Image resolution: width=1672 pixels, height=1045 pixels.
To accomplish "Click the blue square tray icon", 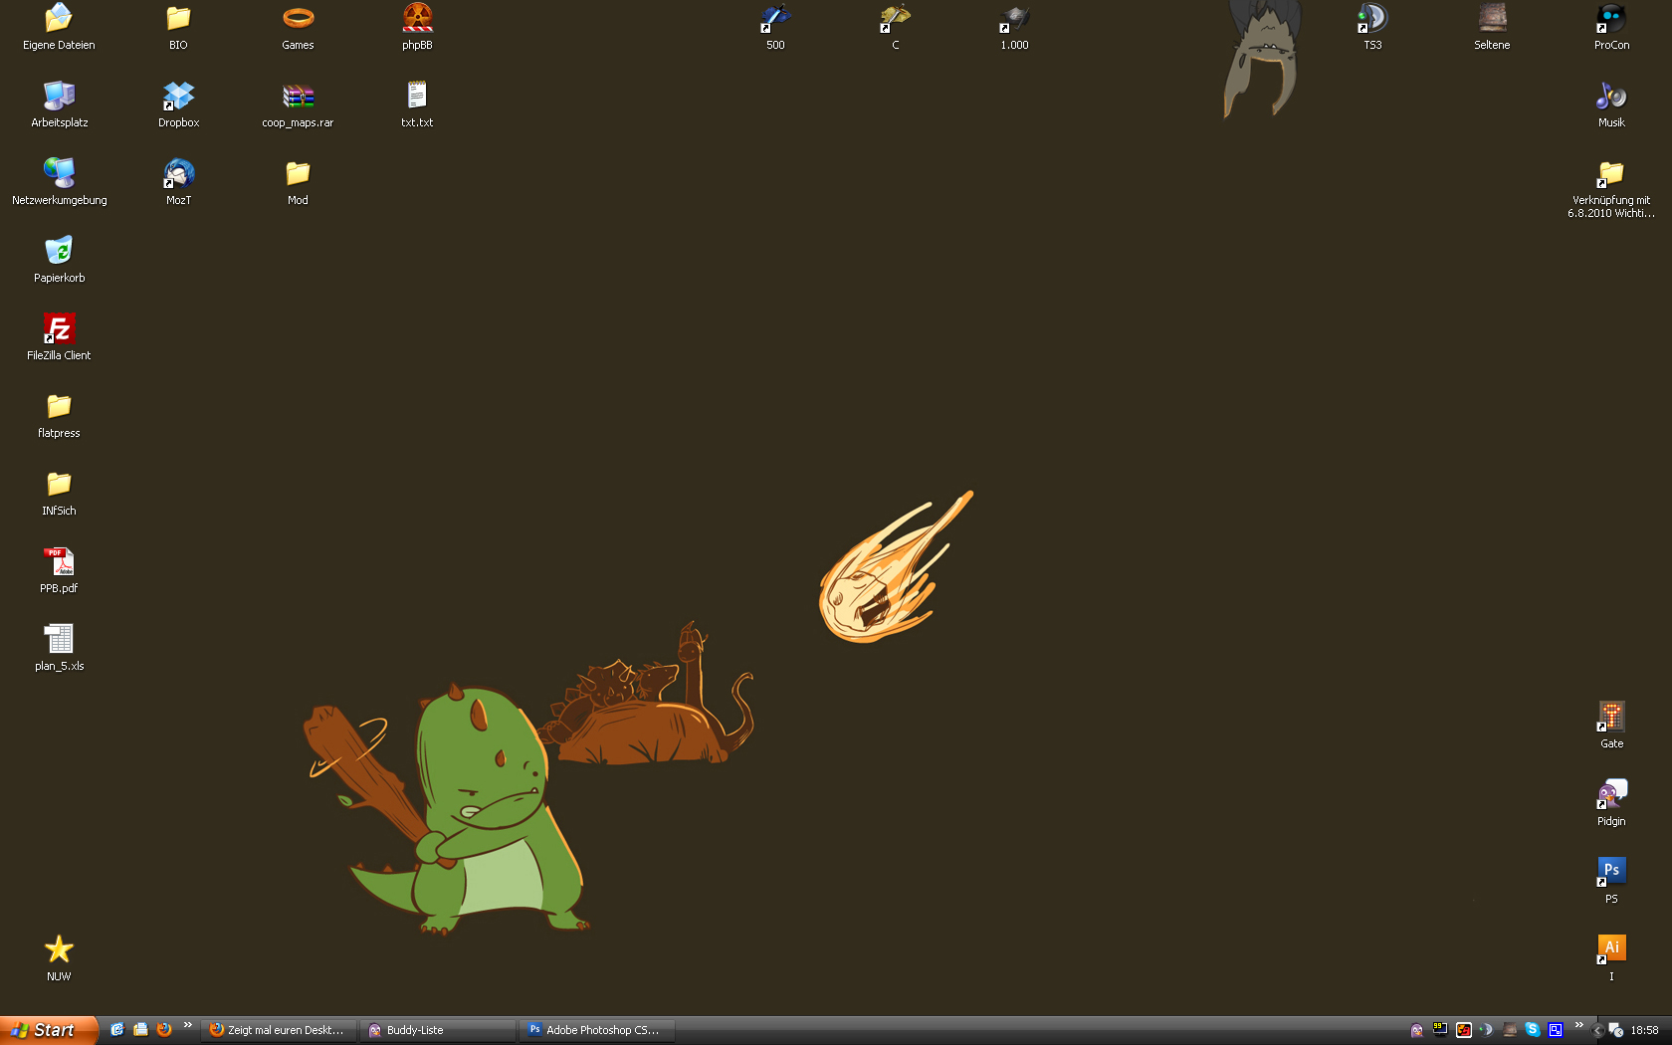I will tap(1556, 1030).
